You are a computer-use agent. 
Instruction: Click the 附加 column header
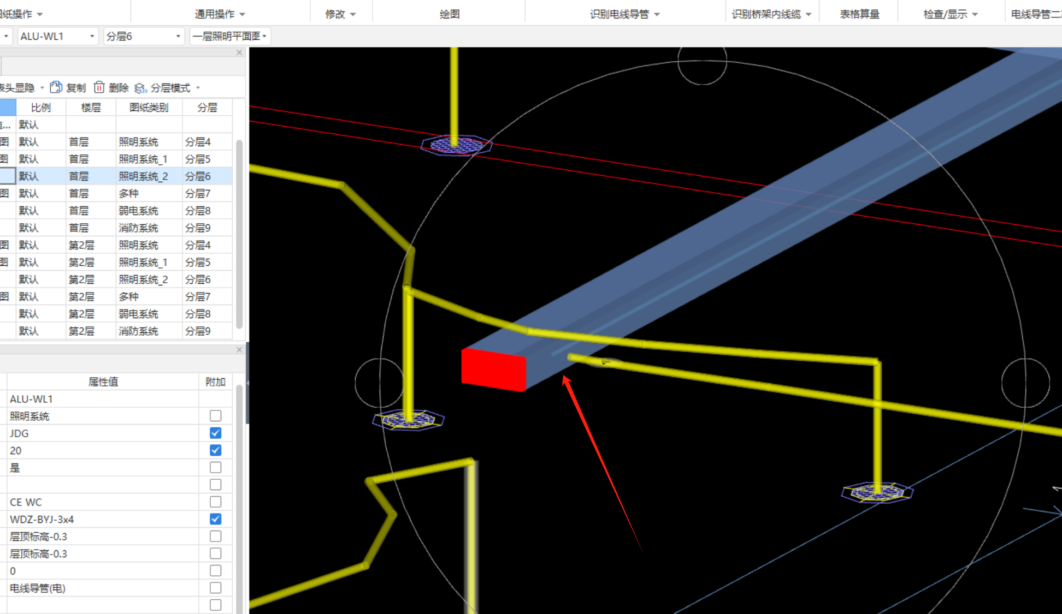[215, 381]
